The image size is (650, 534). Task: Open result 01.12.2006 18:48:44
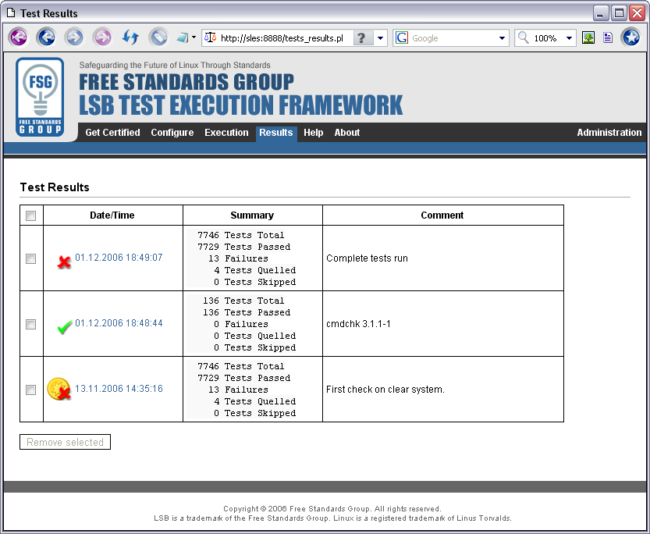click(119, 323)
